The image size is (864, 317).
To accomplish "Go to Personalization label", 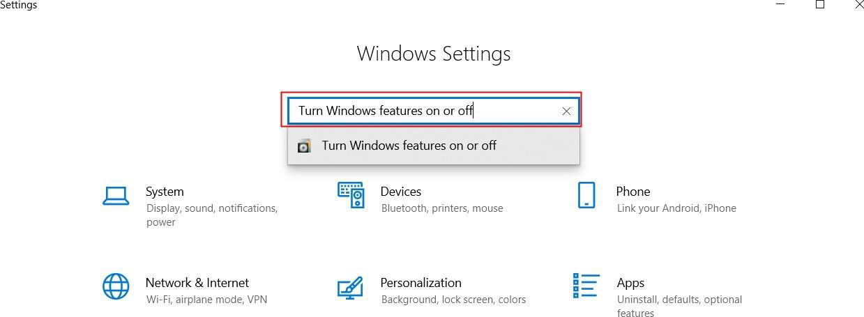I will pos(421,283).
